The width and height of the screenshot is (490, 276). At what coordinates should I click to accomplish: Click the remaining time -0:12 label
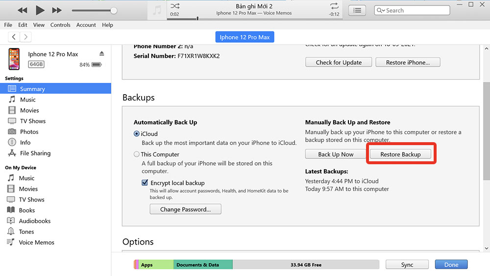pyautogui.click(x=334, y=14)
